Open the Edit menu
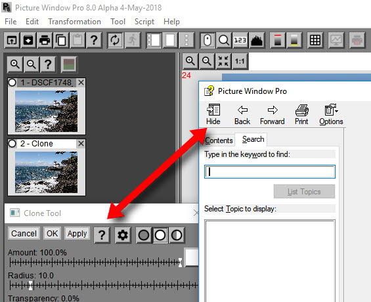Viewport: 371px width, 302px height. pyautogui.click(x=32, y=22)
